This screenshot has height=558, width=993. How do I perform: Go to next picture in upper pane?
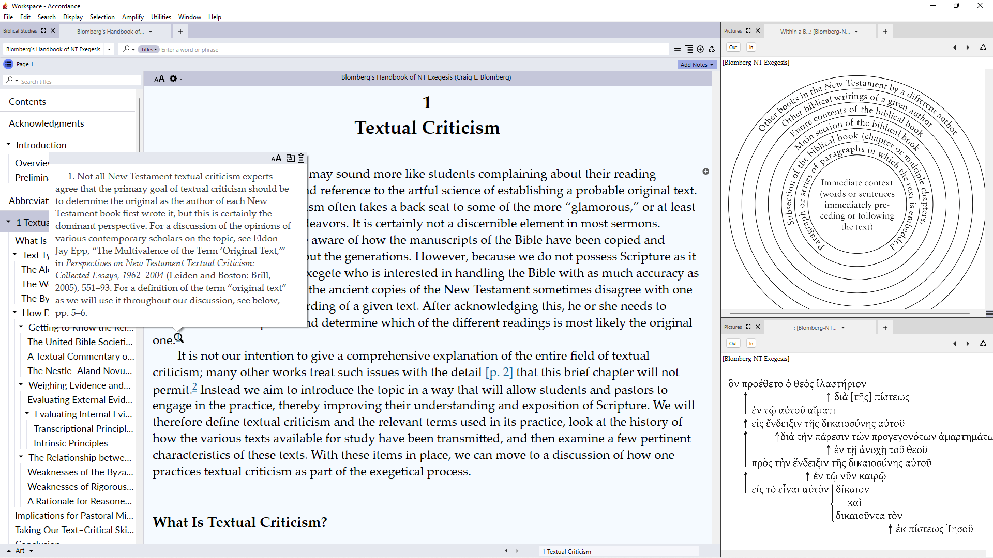point(968,48)
